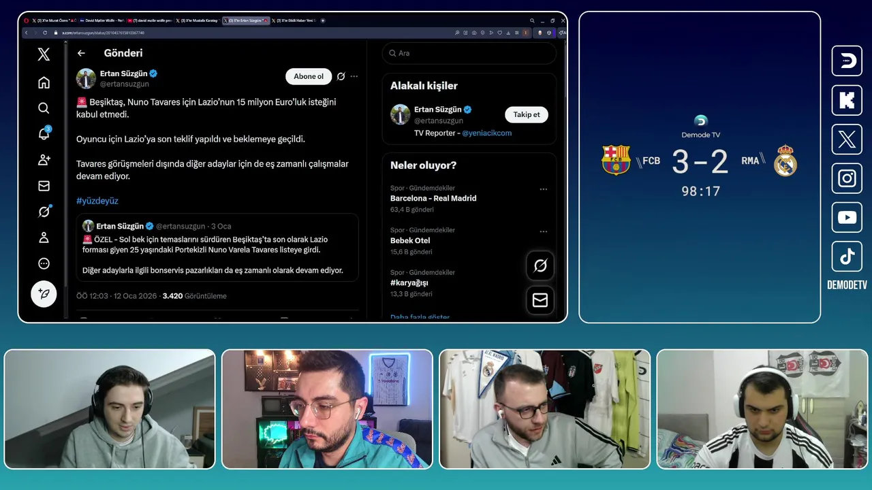
Task: Click the X icon in overlay sidebar
Action: coord(847,140)
